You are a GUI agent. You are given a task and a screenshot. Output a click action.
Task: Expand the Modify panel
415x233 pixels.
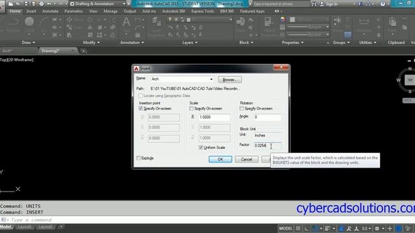click(x=91, y=43)
